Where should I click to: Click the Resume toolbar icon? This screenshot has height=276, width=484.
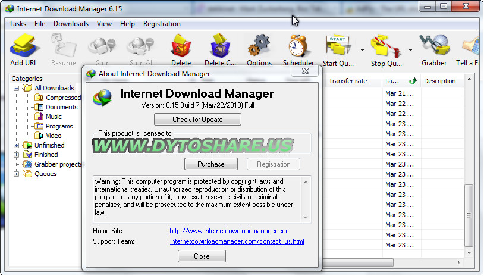[64, 46]
